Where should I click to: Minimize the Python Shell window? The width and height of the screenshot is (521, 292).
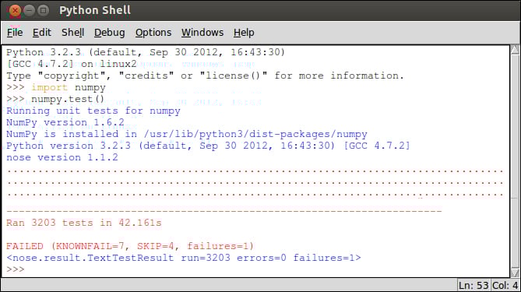(30, 11)
